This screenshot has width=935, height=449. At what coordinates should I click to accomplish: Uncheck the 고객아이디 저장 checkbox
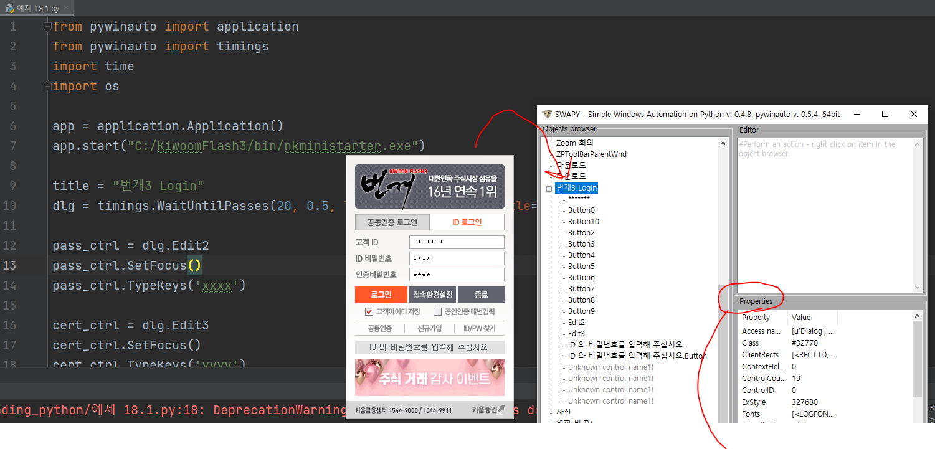pos(369,312)
